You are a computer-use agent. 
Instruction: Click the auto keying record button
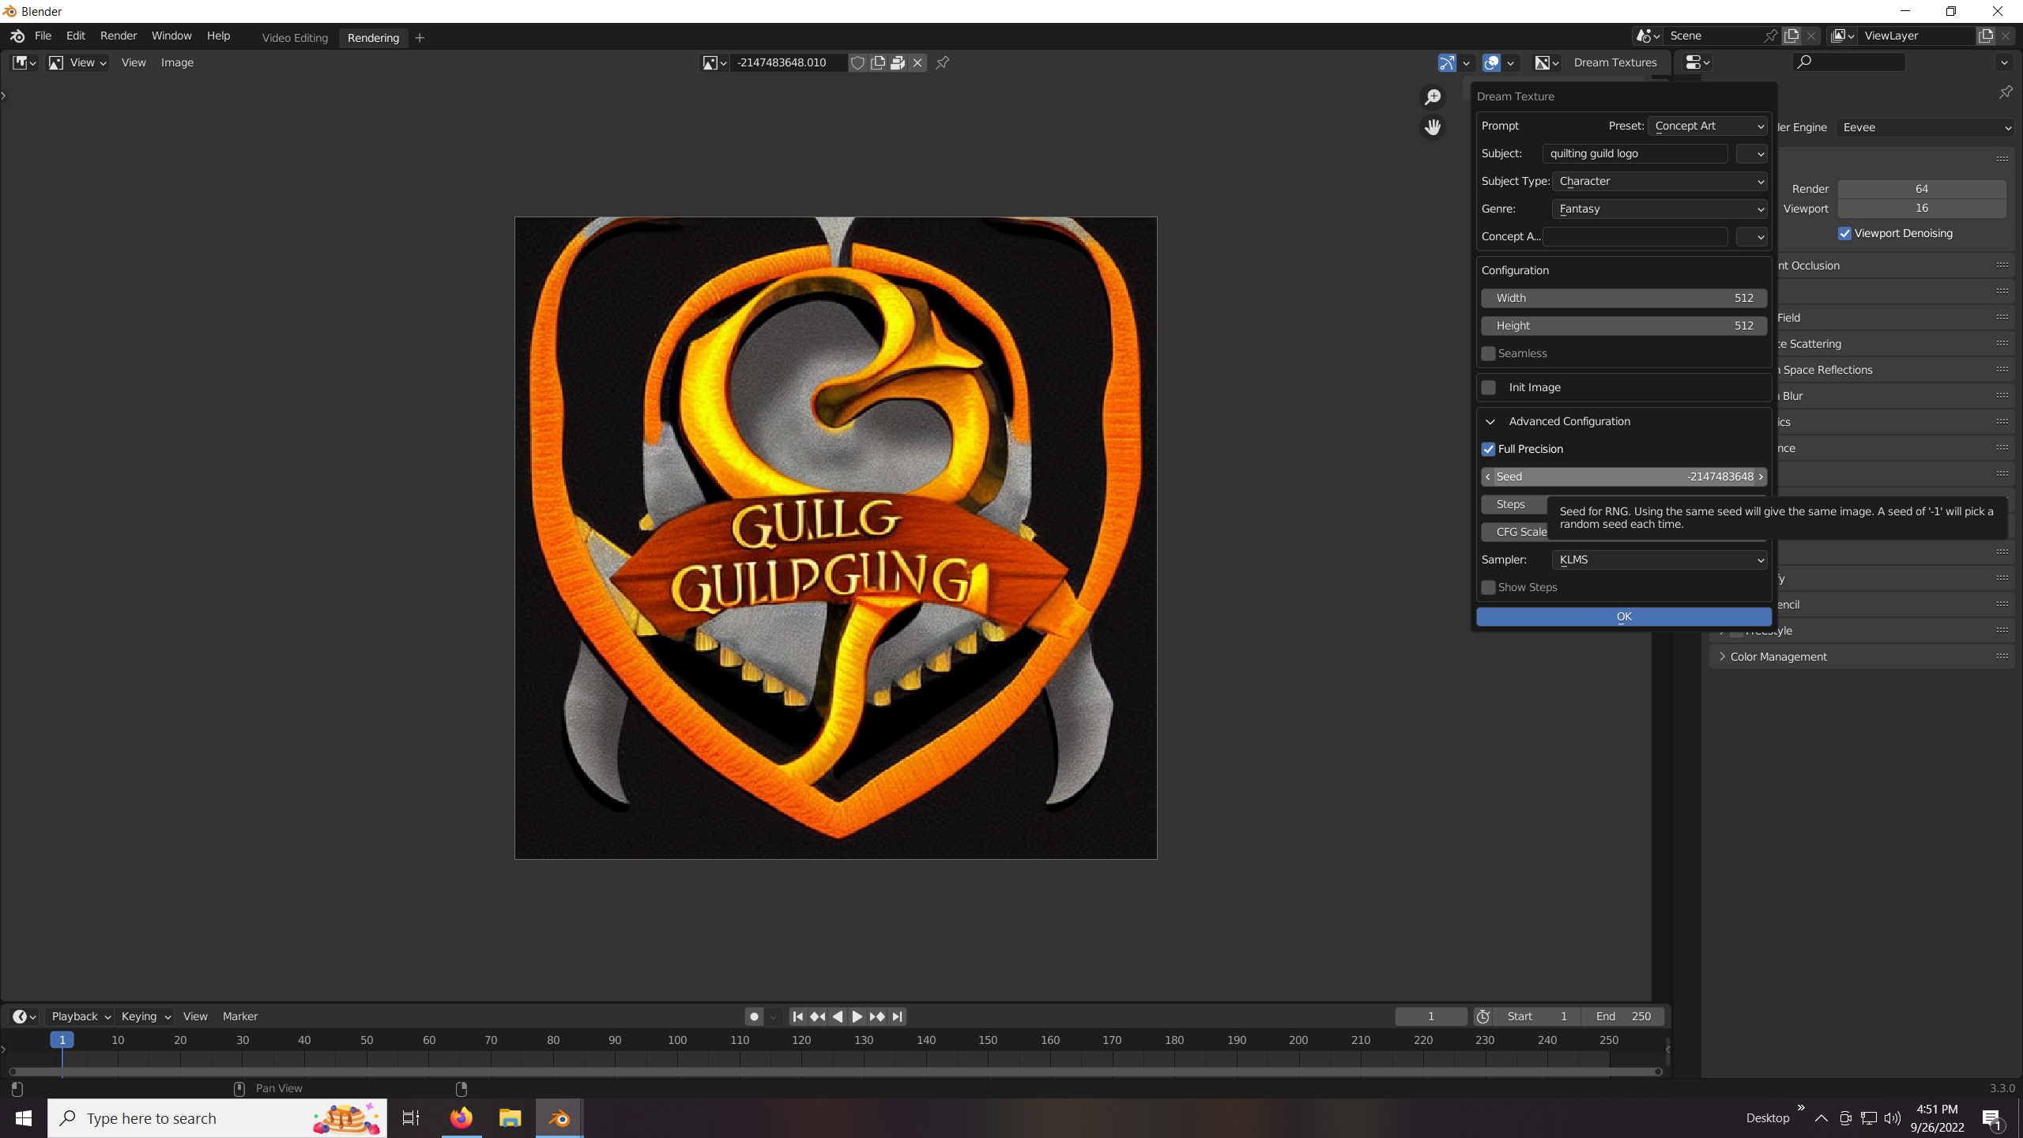click(754, 1016)
